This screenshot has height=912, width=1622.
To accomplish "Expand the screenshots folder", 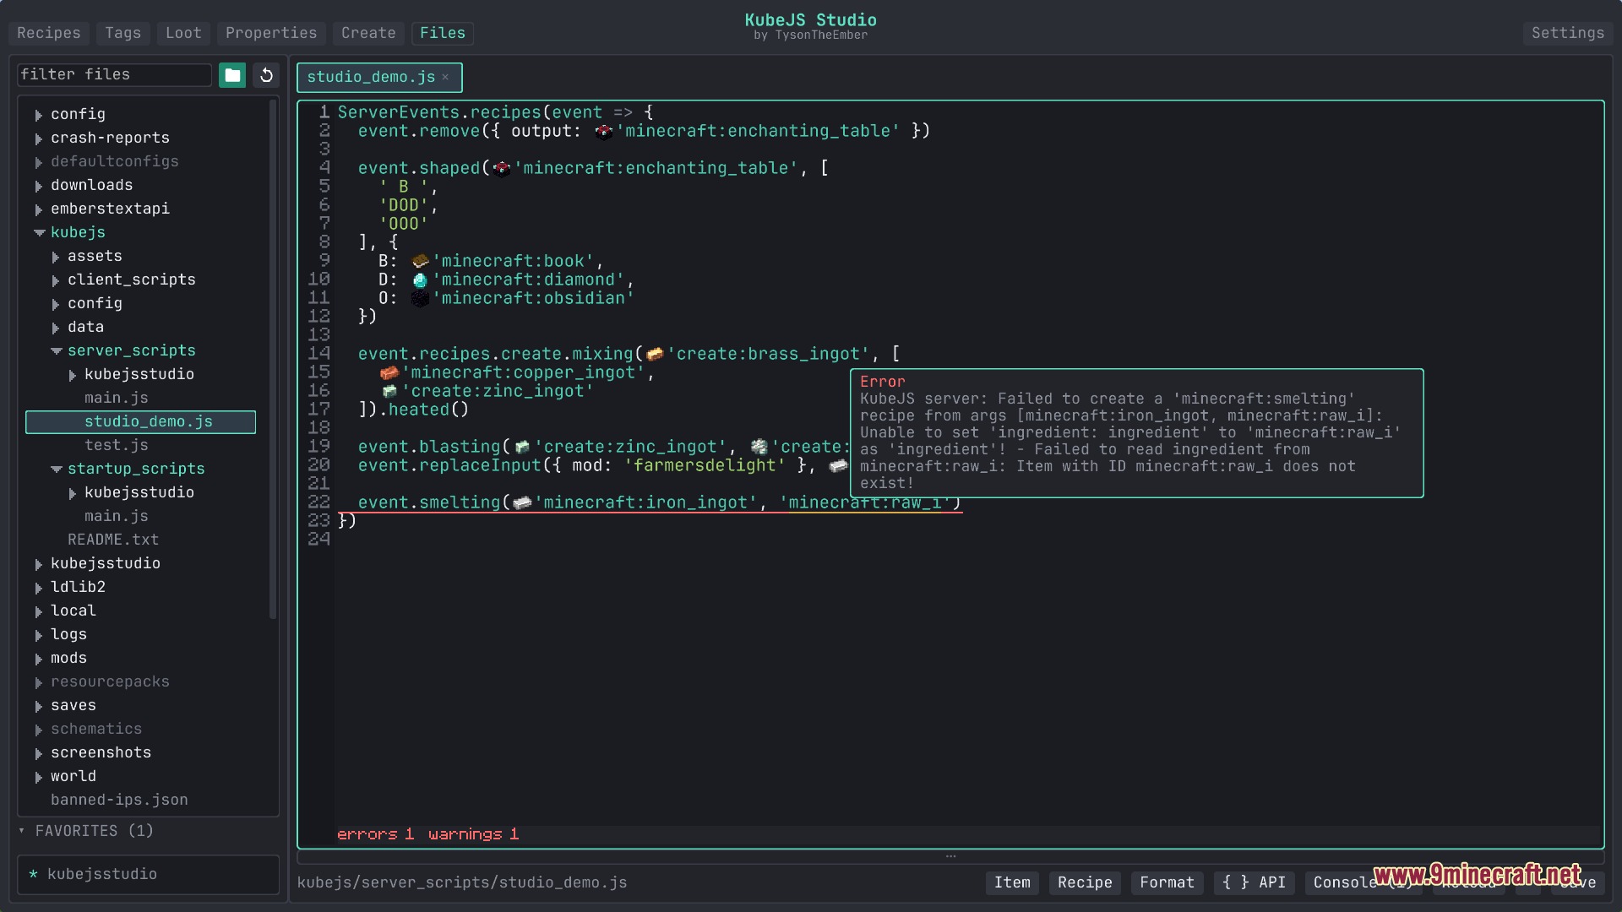I will [x=39, y=753].
